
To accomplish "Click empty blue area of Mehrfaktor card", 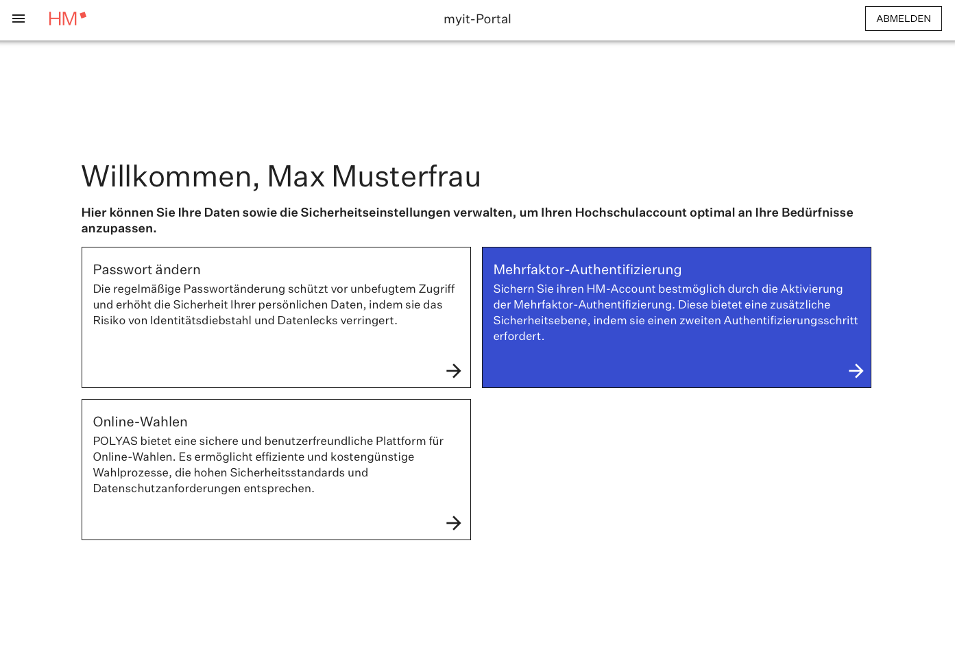I will pyautogui.click(x=651, y=367).
